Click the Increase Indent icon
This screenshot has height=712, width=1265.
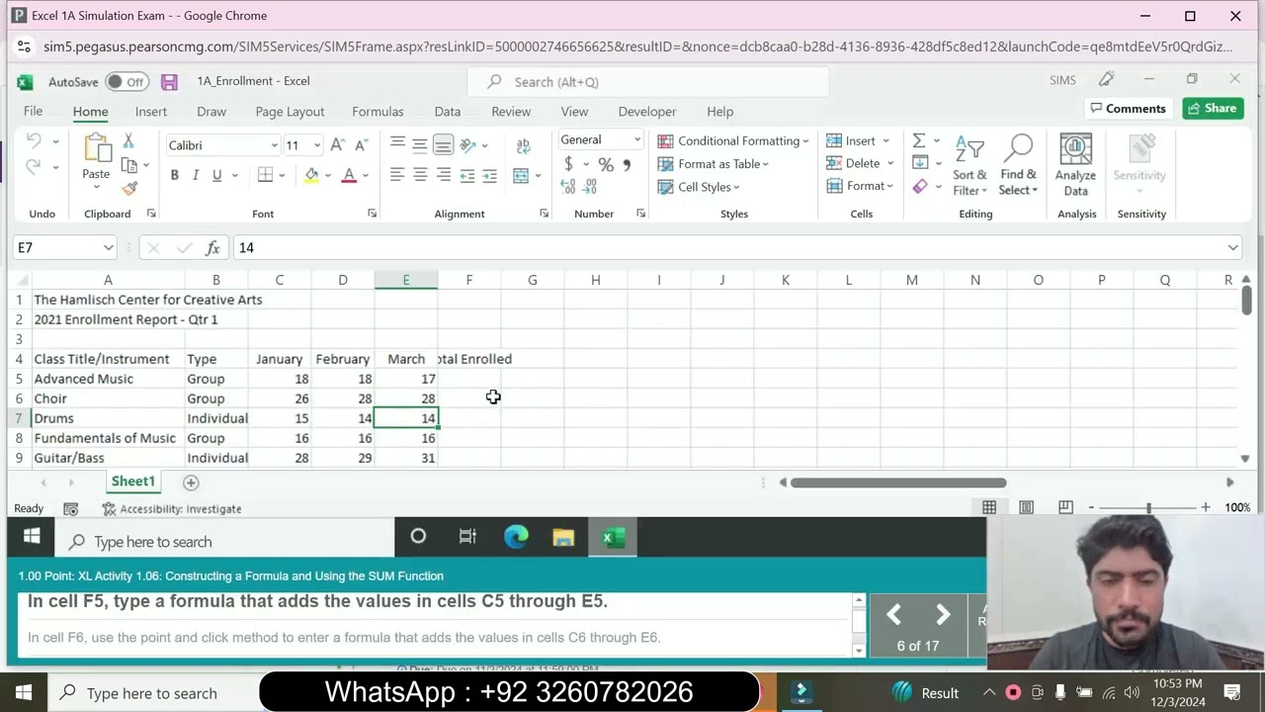click(489, 175)
